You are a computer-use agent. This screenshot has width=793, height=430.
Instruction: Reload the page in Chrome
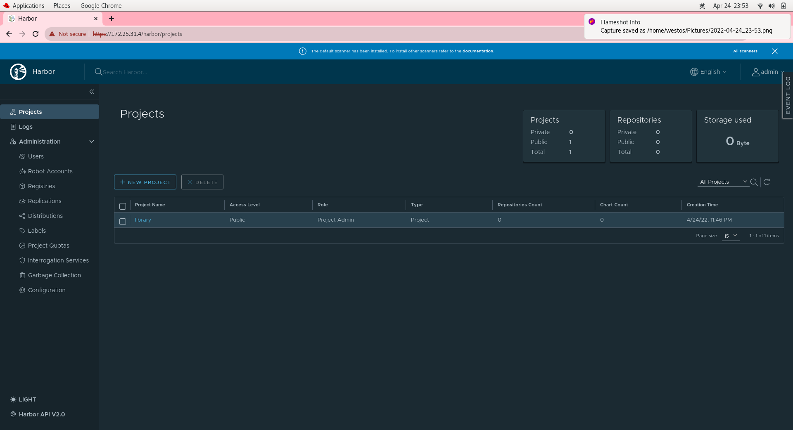pos(36,34)
